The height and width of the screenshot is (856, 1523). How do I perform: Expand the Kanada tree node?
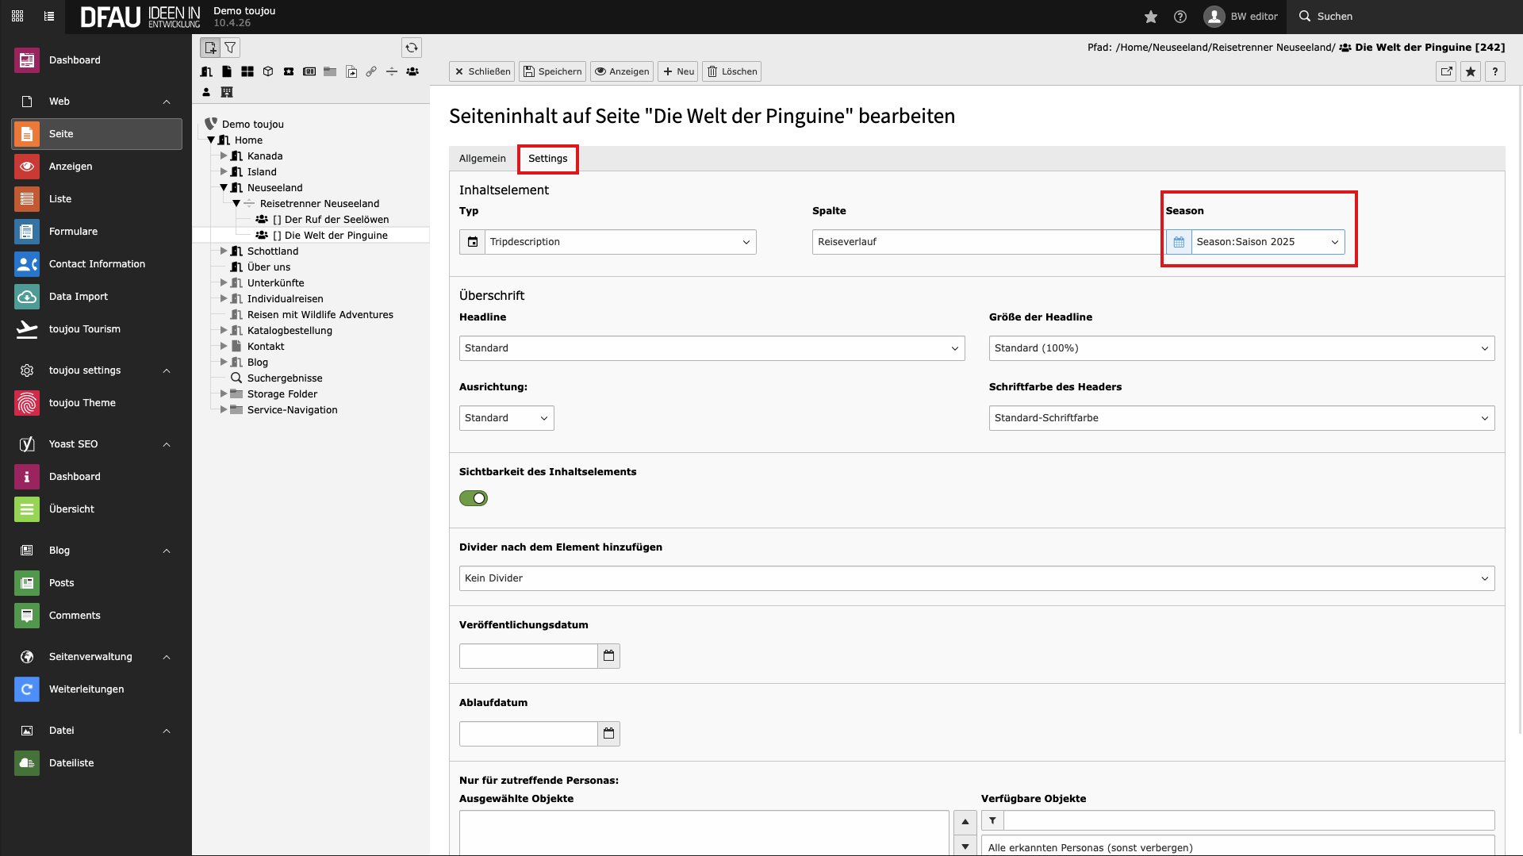[224, 156]
